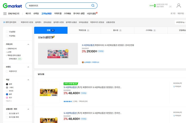Switch to the 홈쇼핑 tab

click(117, 30)
